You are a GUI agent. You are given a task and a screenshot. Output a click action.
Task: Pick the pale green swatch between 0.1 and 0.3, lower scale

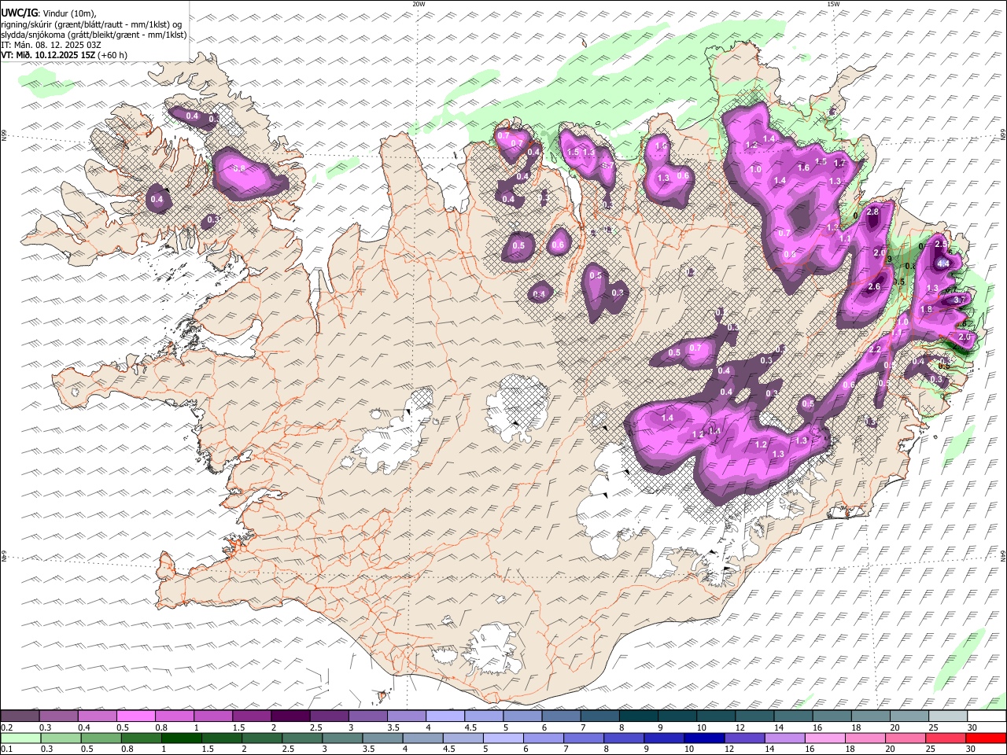click(x=20, y=738)
